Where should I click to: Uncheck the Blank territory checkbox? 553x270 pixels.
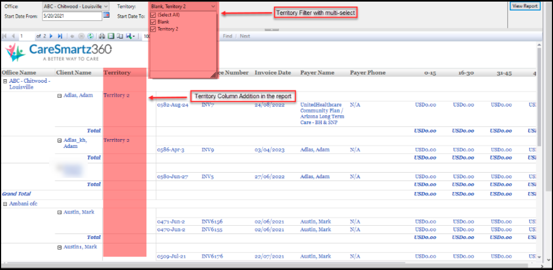[x=153, y=22]
